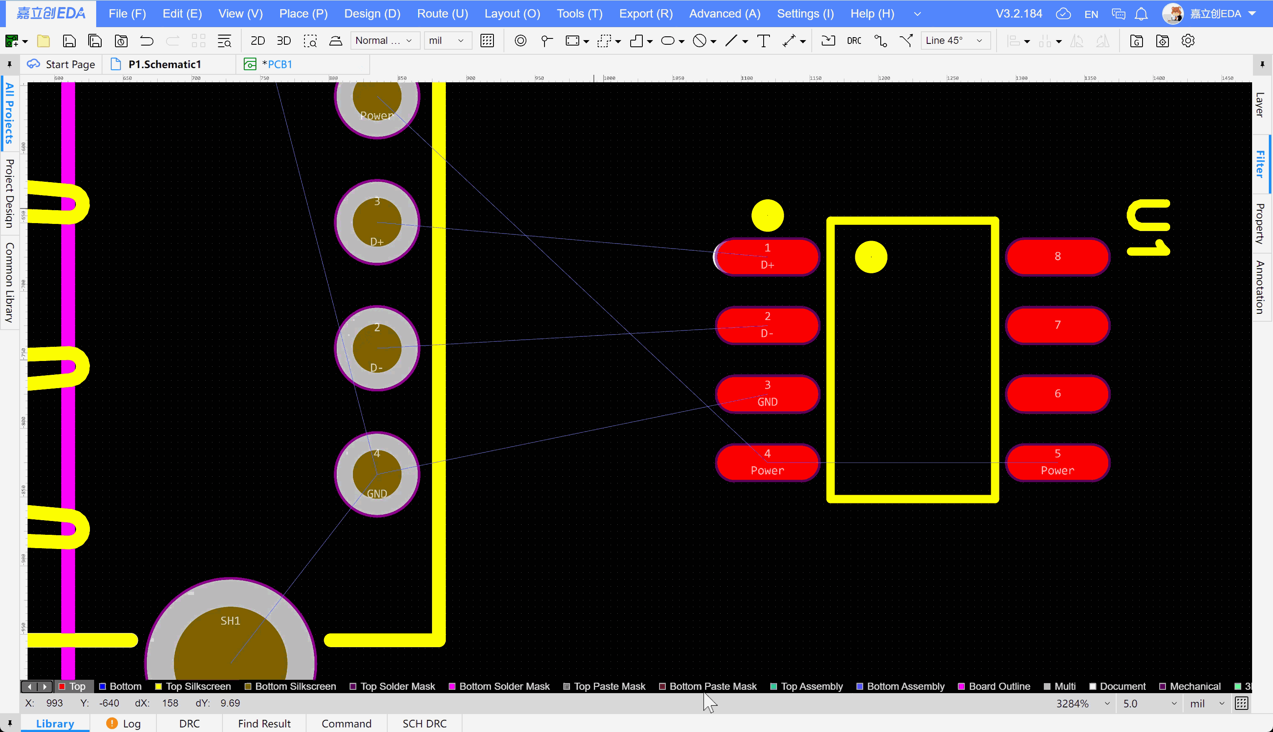Open the Gerber export icon
Image resolution: width=1273 pixels, height=732 pixels.
click(1136, 41)
